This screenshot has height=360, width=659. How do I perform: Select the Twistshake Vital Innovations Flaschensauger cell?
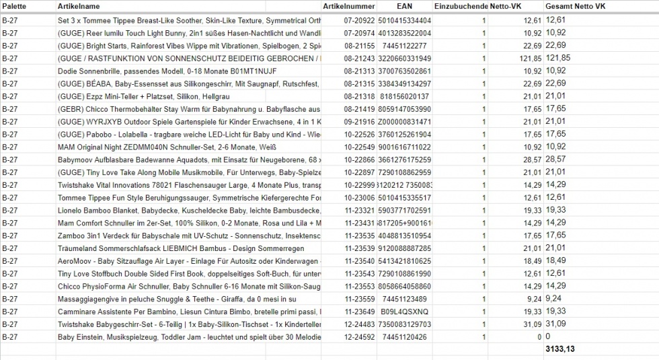pyautogui.click(x=189, y=185)
